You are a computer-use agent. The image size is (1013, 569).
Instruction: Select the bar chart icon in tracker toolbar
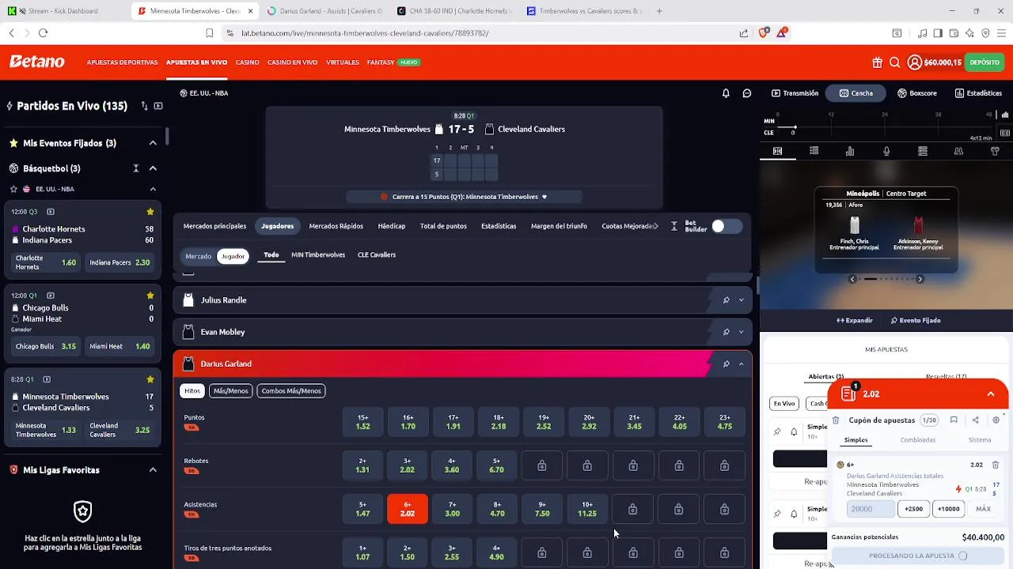pos(850,151)
